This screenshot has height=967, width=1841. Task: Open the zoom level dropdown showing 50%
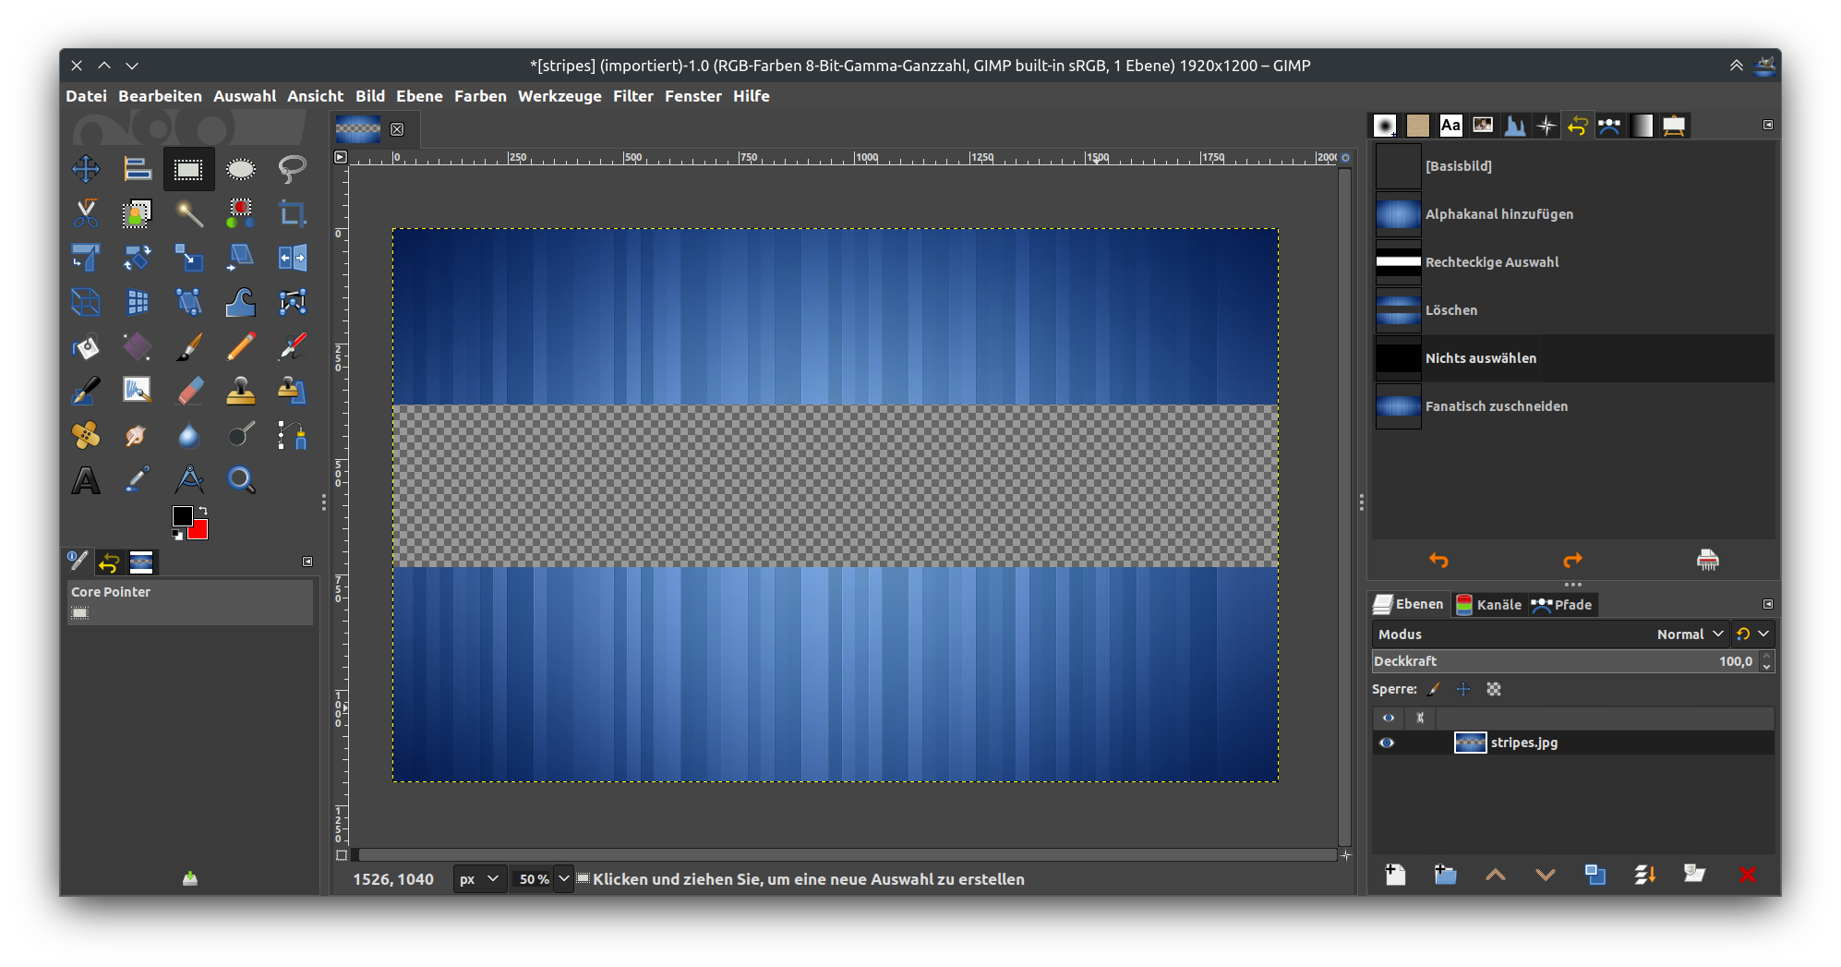pos(543,878)
